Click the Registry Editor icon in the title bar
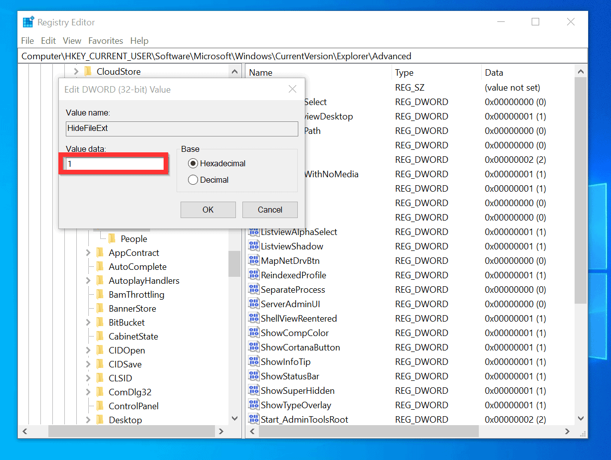611x460 pixels. coord(27,21)
